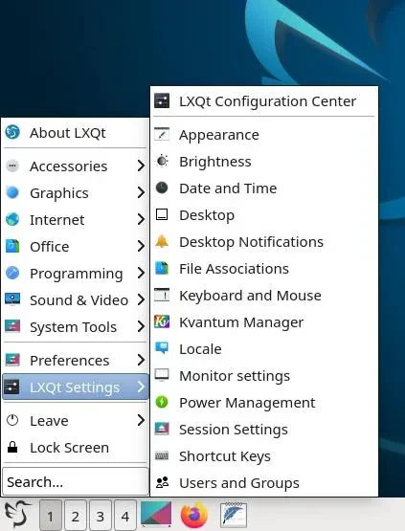Viewport: 405px width, 531px height.
Task: Click the File Associations label
Action: point(235,269)
